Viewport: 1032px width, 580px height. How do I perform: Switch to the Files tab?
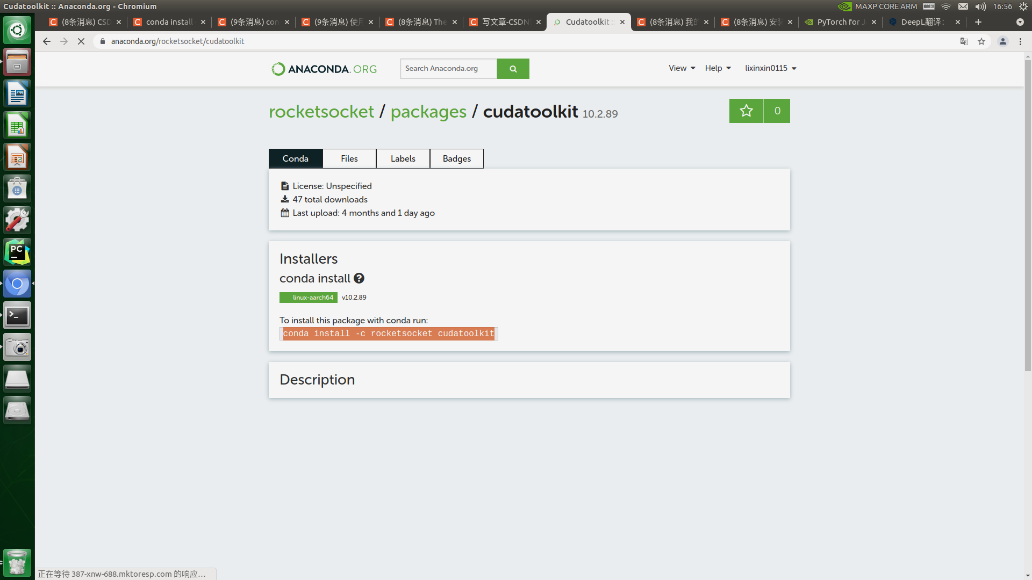point(349,158)
